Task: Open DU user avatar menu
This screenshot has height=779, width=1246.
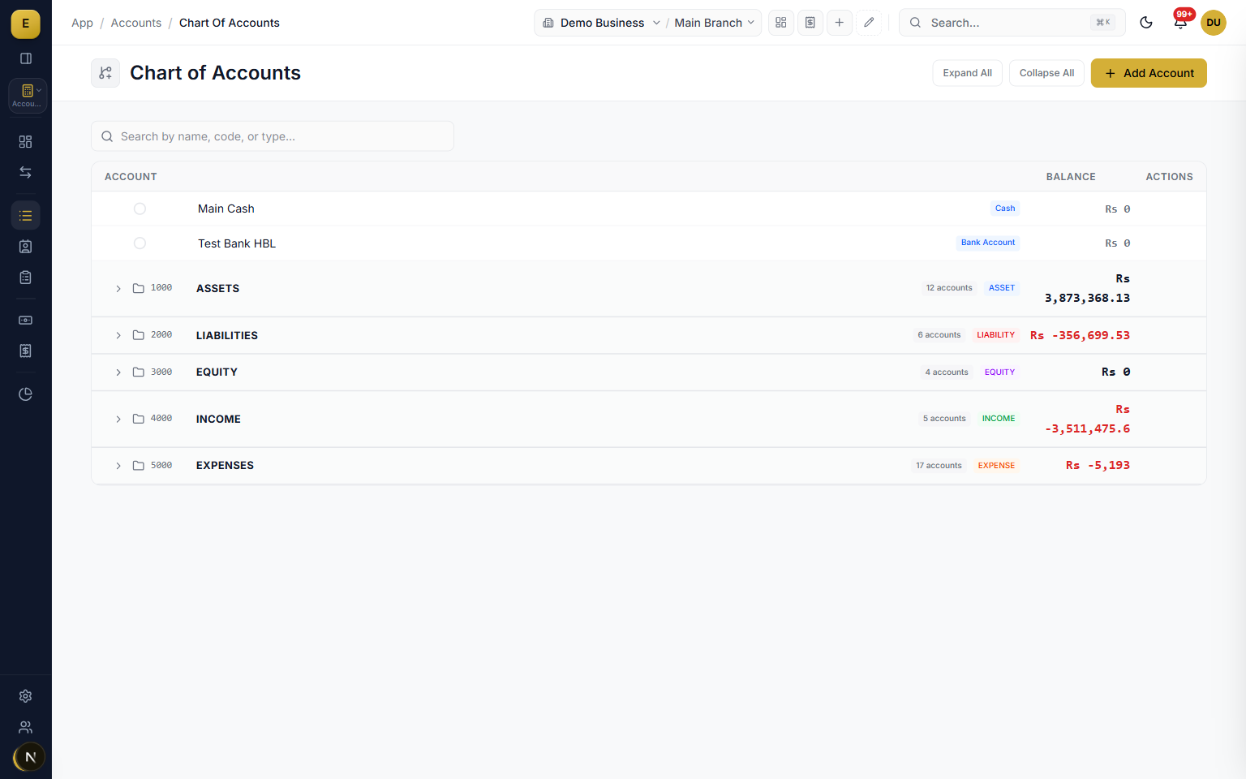Action: pos(1214,23)
